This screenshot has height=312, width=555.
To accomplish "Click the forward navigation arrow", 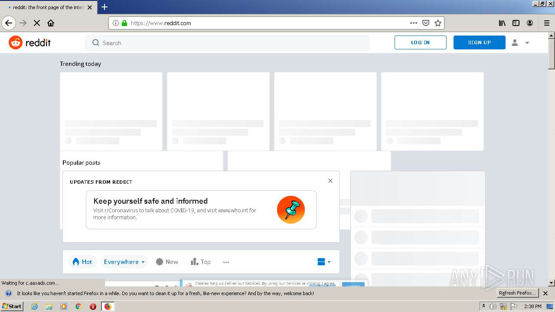I will coord(23,23).
